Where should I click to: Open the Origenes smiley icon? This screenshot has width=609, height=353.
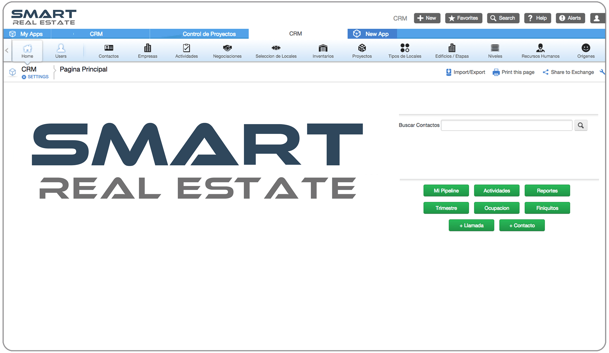(586, 50)
